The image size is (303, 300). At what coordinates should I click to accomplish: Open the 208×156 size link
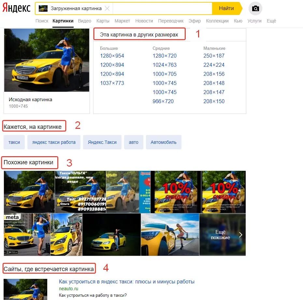(x=214, y=74)
